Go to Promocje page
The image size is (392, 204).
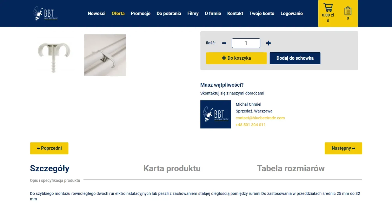(140, 13)
